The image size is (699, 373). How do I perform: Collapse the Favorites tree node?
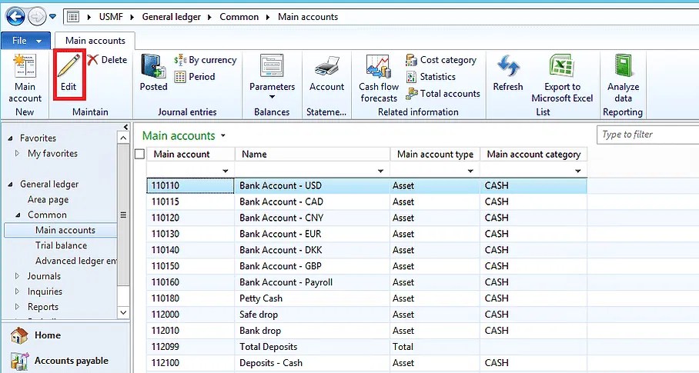click(x=10, y=138)
